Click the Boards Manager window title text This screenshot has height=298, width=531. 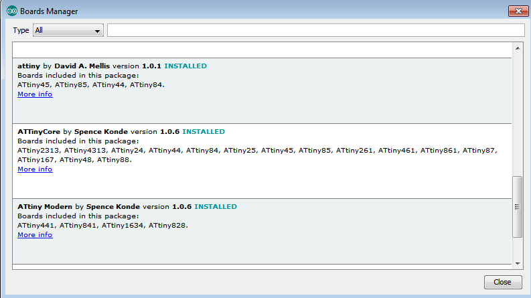tap(49, 11)
